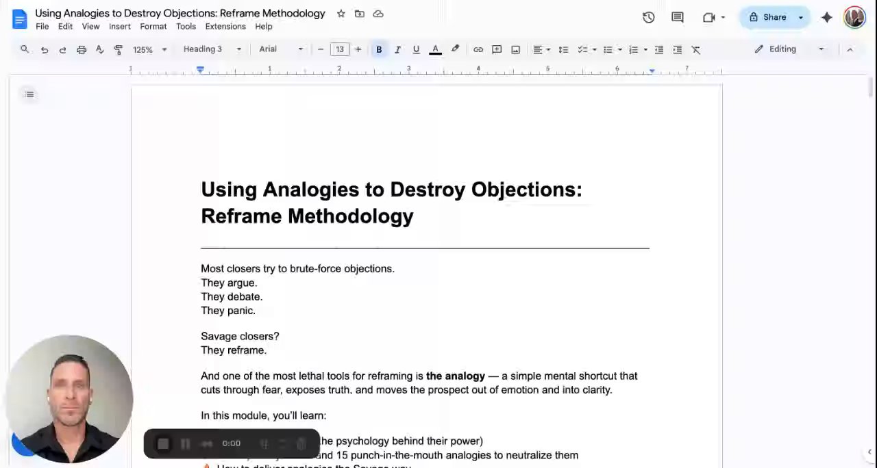
Task: Open the Arial font dropdown
Action: [x=281, y=49]
